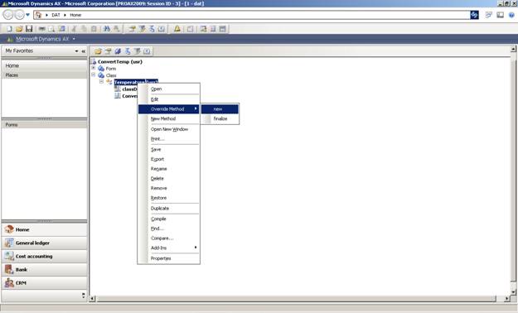The width and height of the screenshot is (518, 313).
Task: Select 'finalize' in Override Method submenu
Action: point(220,118)
